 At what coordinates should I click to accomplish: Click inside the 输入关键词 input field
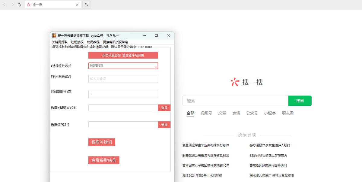(123, 78)
